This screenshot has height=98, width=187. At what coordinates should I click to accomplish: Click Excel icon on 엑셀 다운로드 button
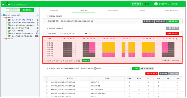click(142, 68)
